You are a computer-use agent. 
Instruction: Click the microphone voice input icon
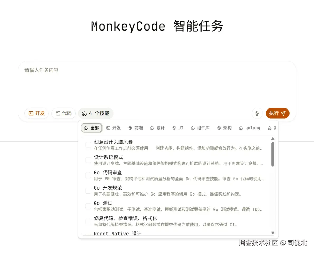(257, 113)
